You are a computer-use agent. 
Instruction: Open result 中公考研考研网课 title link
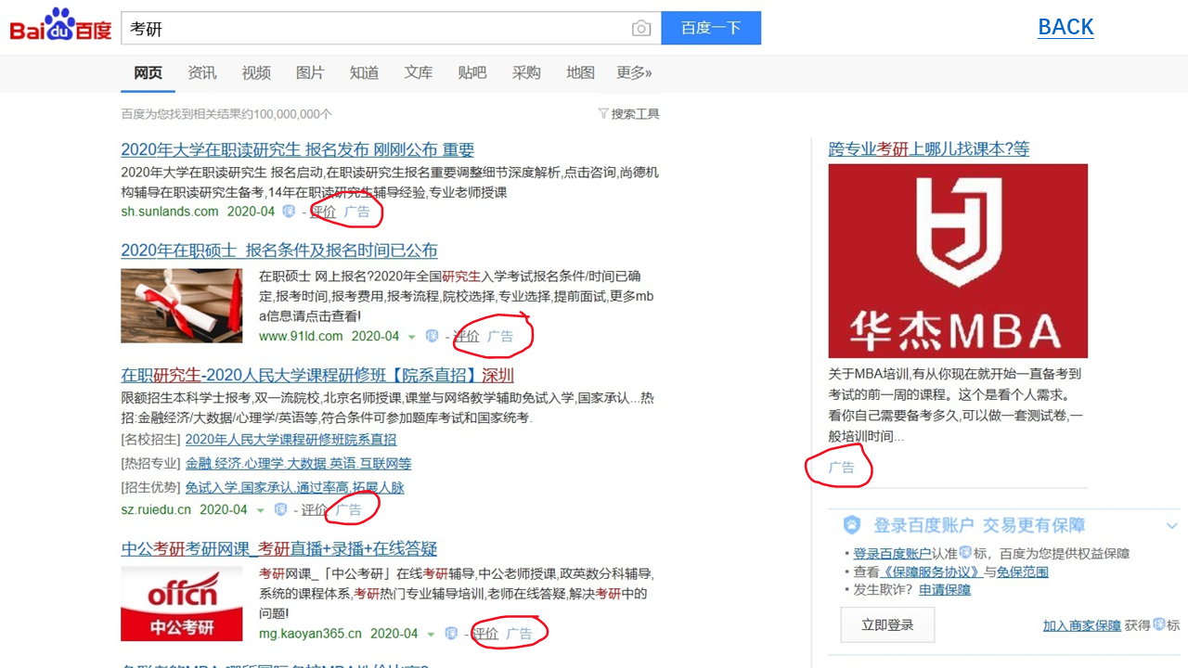(278, 548)
